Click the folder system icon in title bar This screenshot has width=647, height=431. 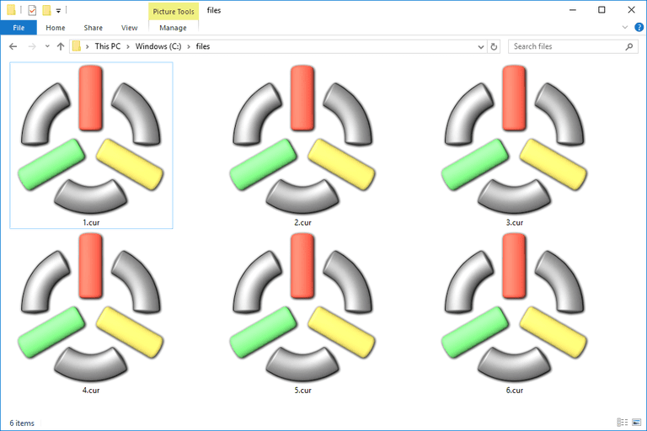(x=11, y=10)
